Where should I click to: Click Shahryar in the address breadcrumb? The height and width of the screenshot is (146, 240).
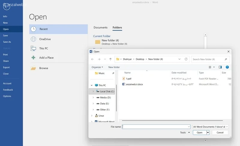coord(127,59)
